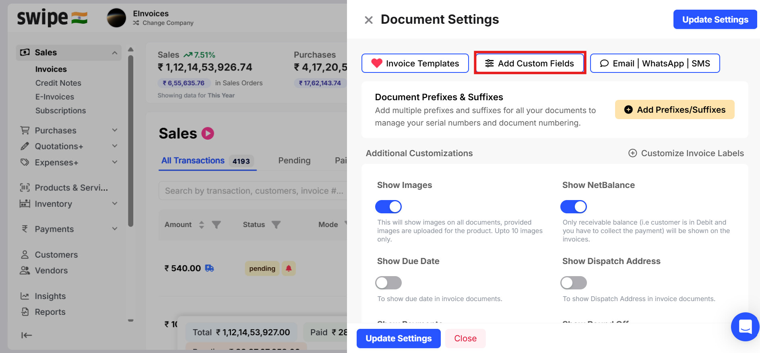This screenshot has width=760, height=353.
Task: Click the Amount column filter icon
Action: pyautogui.click(x=217, y=225)
